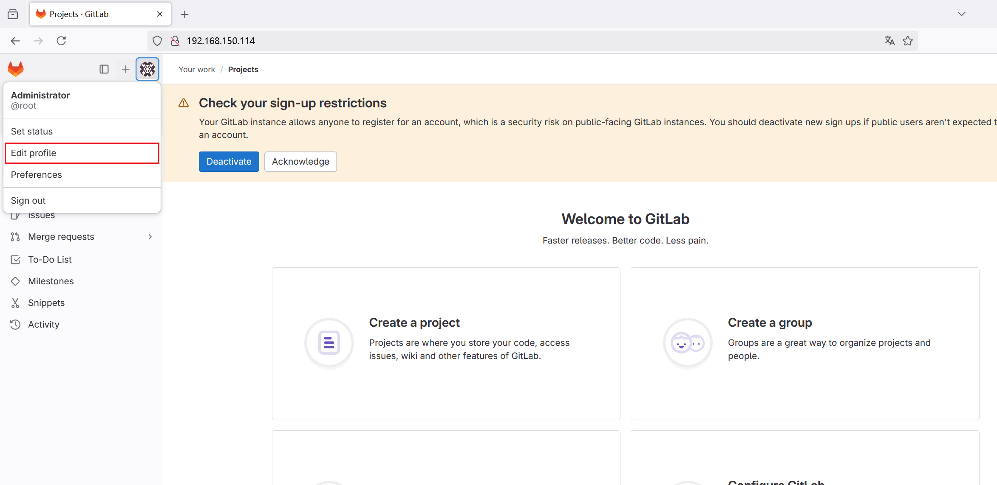Viewport: 997px width, 485px height.
Task: Select the Projects · GitLab browser tab
Action: point(100,14)
